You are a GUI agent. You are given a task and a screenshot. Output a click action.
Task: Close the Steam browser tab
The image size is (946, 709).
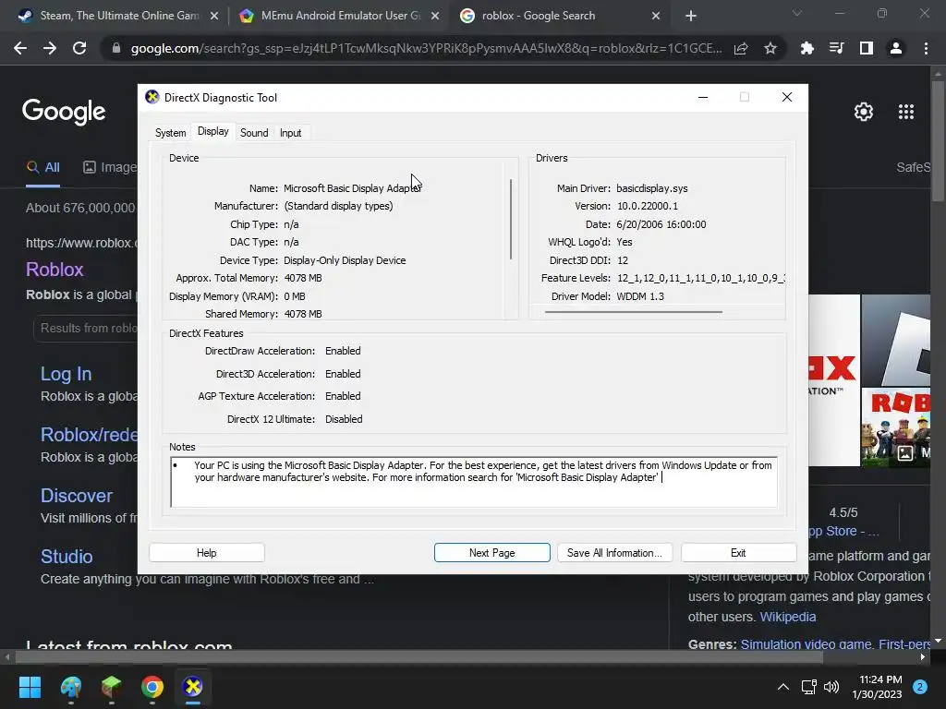point(214,17)
